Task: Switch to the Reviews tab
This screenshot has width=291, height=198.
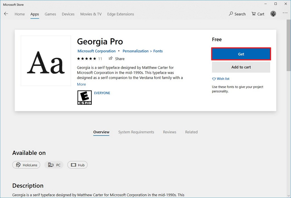Action: [170, 132]
